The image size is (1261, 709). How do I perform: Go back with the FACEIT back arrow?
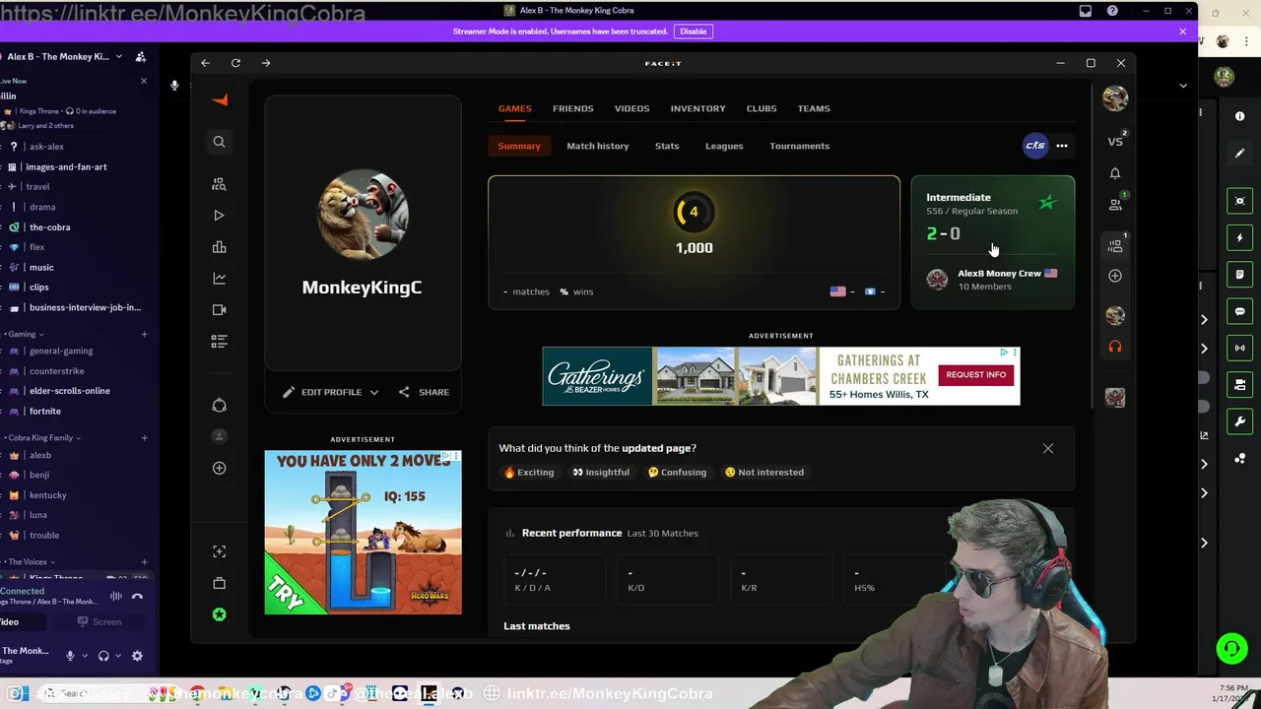click(x=205, y=63)
